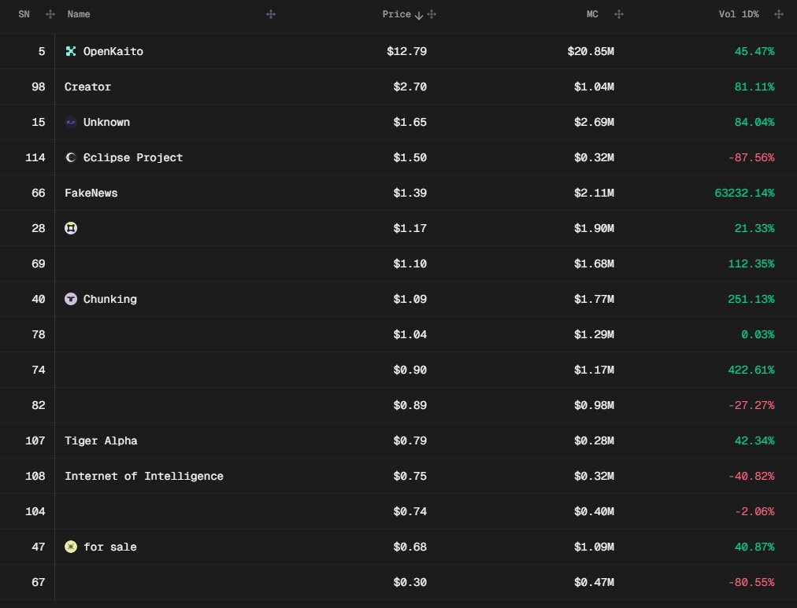Select subnet number 67 cell
The height and width of the screenshot is (608, 797).
[x=38, y=582]
